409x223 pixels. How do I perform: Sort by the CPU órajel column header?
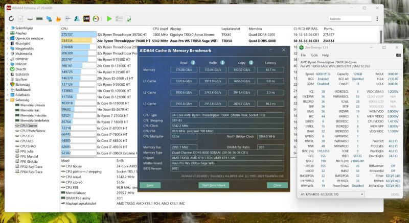[x=160, y=29]
